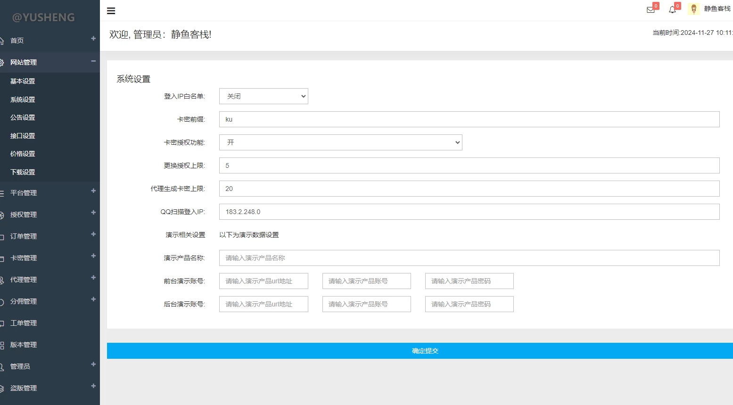Click the icon beside 授权管理
Viewport: 733px width, 405px height.
click(x=2, y=215)
